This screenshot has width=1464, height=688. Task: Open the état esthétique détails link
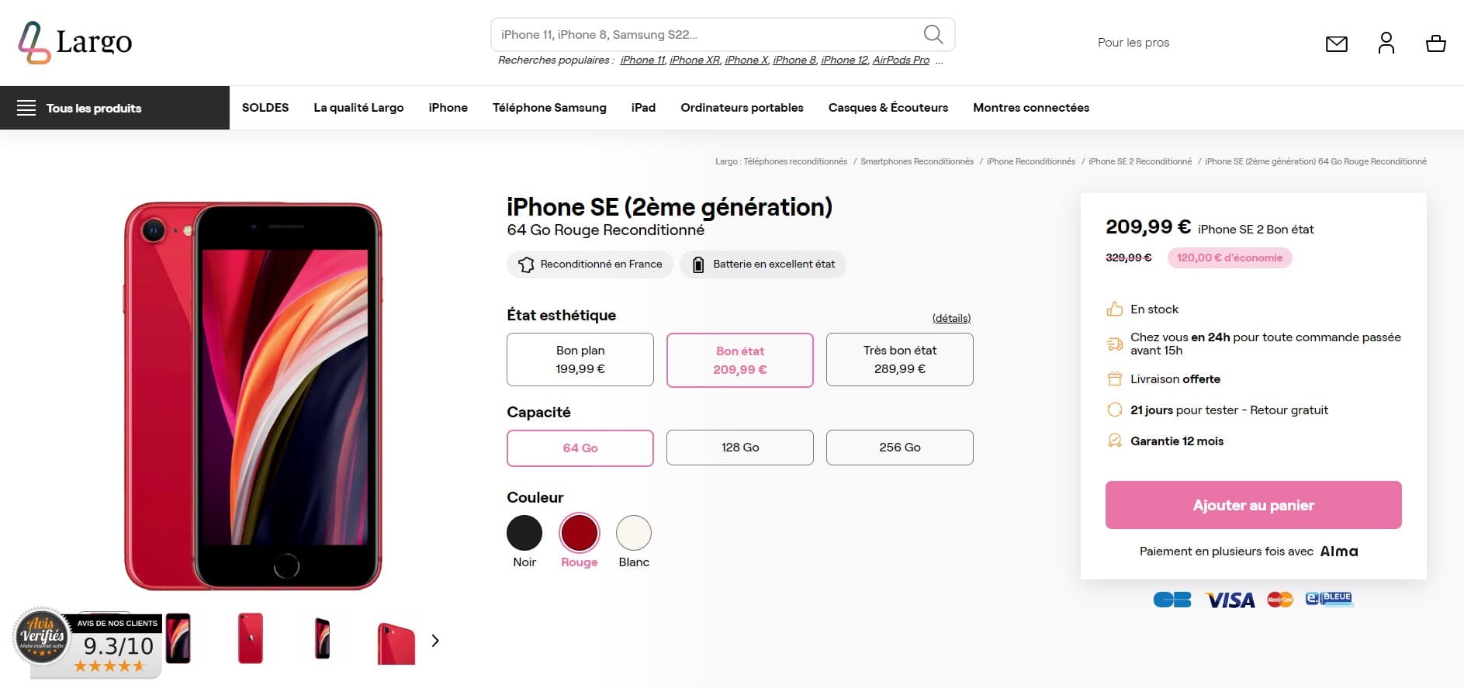(951, 318)
